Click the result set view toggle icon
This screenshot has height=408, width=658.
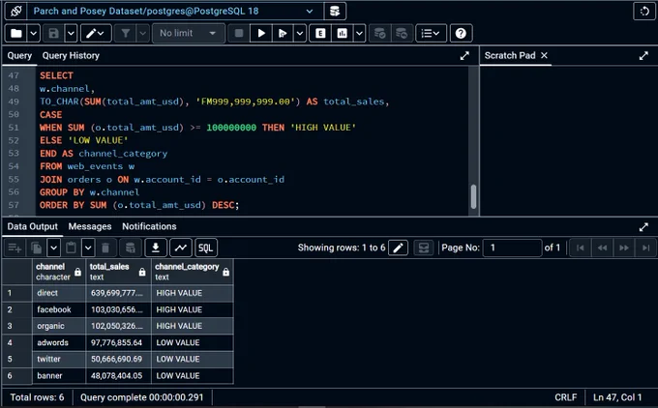pos(424,248)
